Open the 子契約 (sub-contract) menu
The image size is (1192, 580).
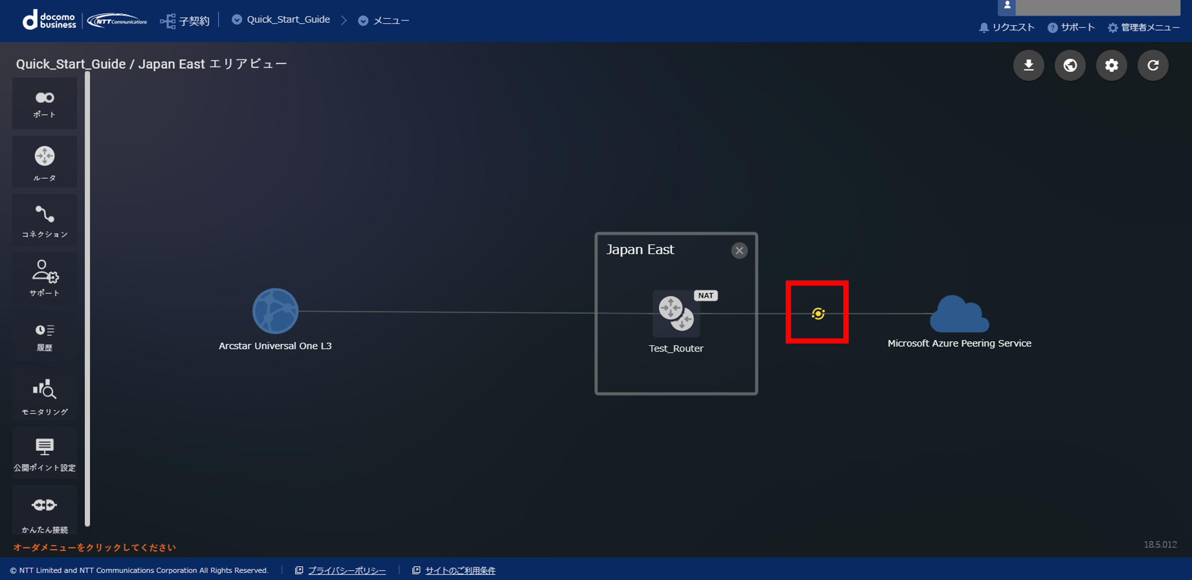[x=184, y=21]
